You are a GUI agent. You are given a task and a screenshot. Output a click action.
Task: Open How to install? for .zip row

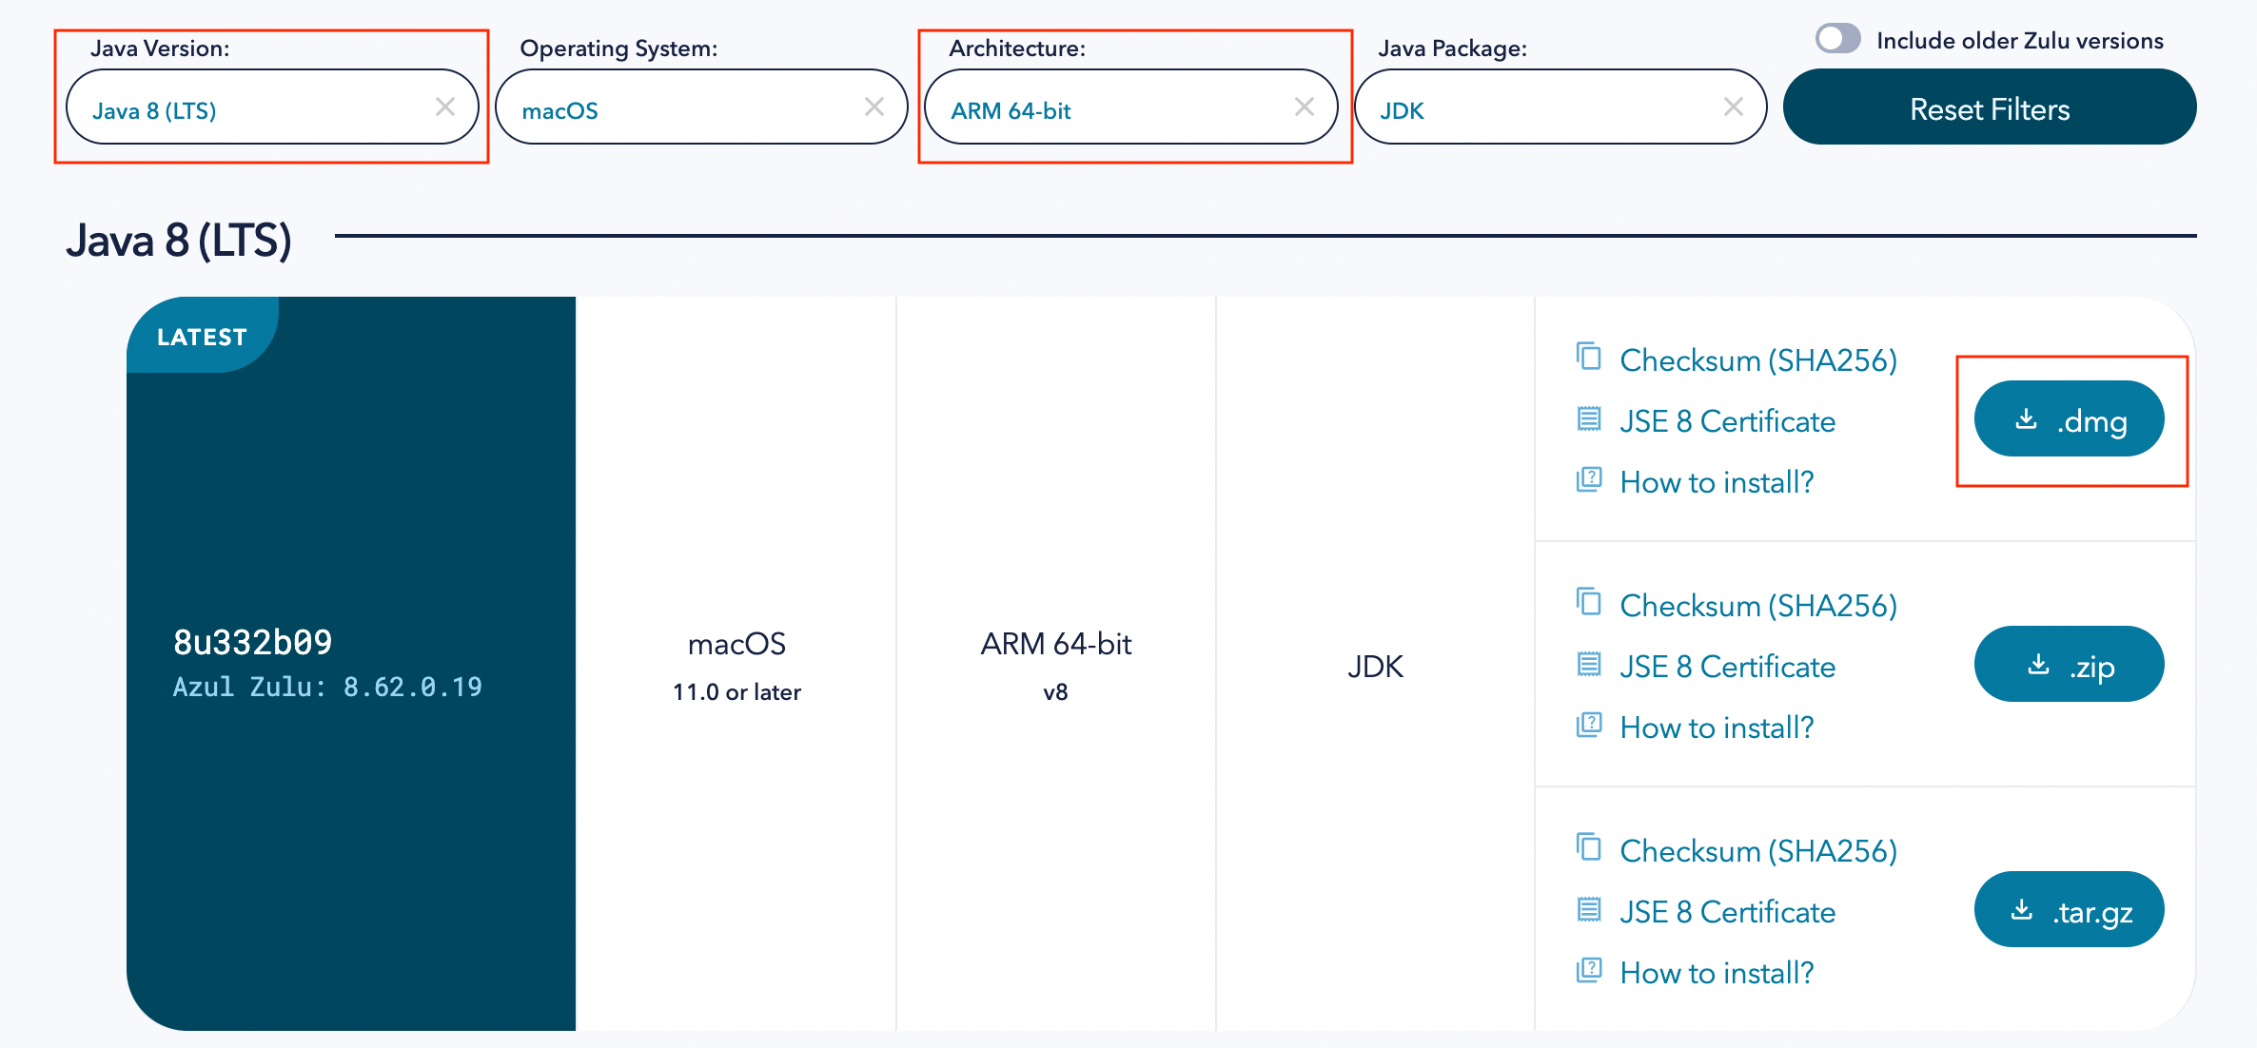tap(1717, 728)
